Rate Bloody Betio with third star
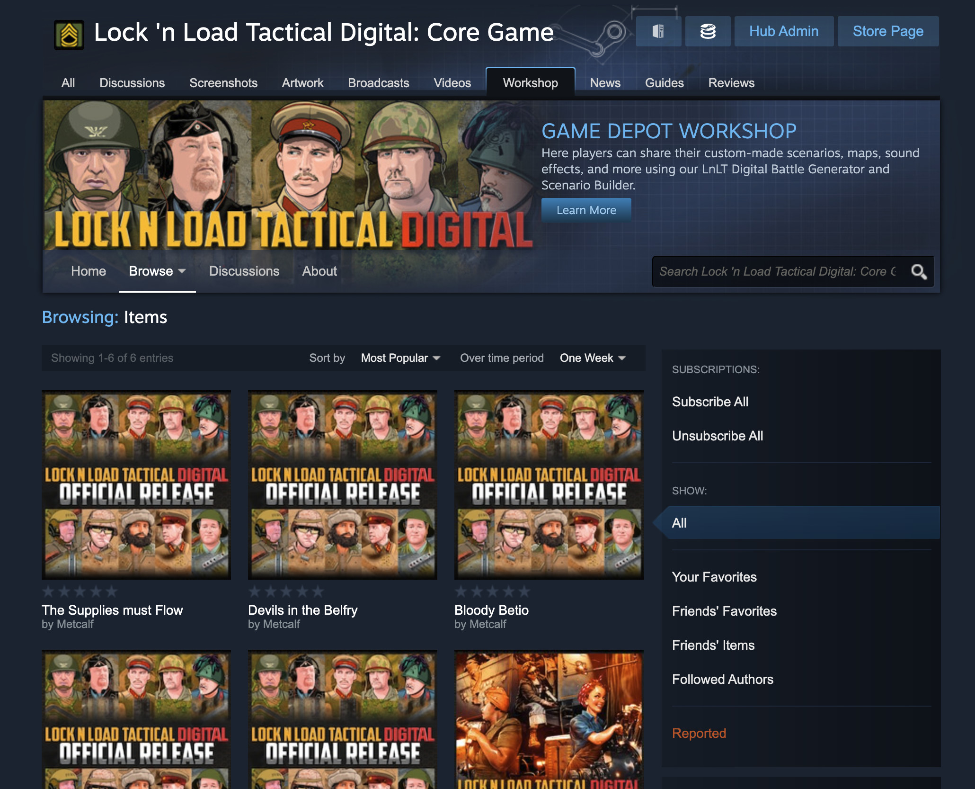The width and height of the screenshot is (975, 789). (x=493, y=591)
